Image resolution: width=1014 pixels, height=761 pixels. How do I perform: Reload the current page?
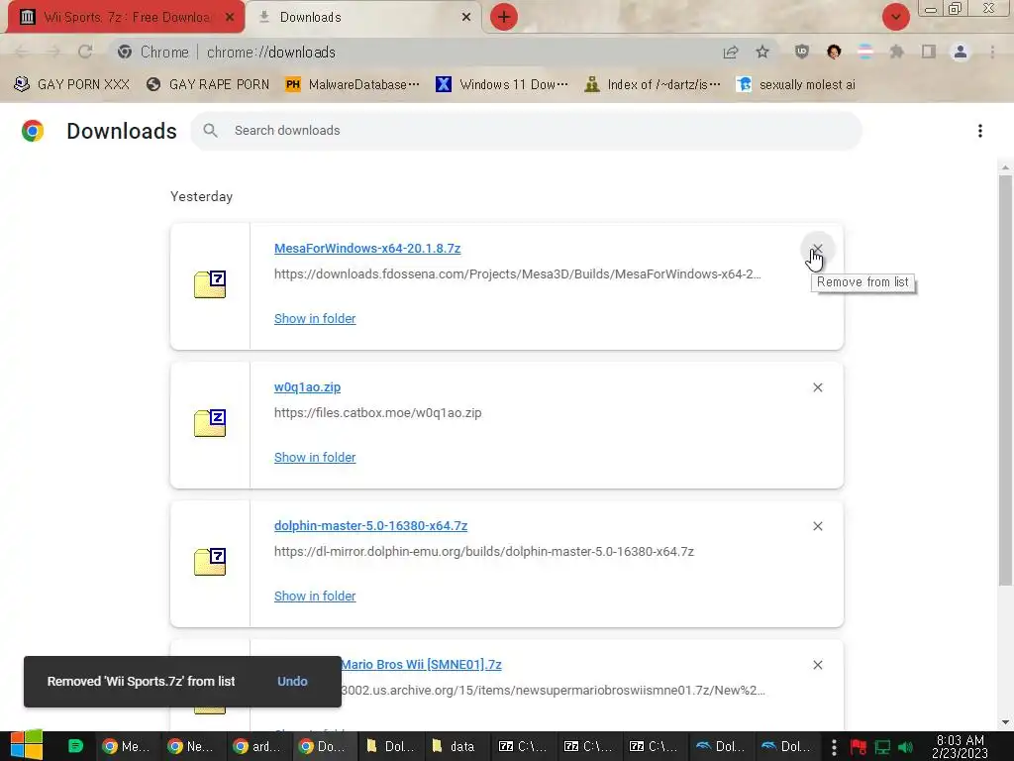(85, 52)
